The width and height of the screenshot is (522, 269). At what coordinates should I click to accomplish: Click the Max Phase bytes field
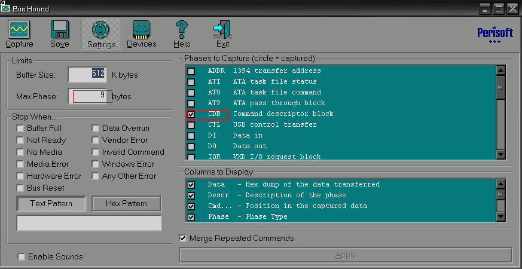click(x=87, y=96)
